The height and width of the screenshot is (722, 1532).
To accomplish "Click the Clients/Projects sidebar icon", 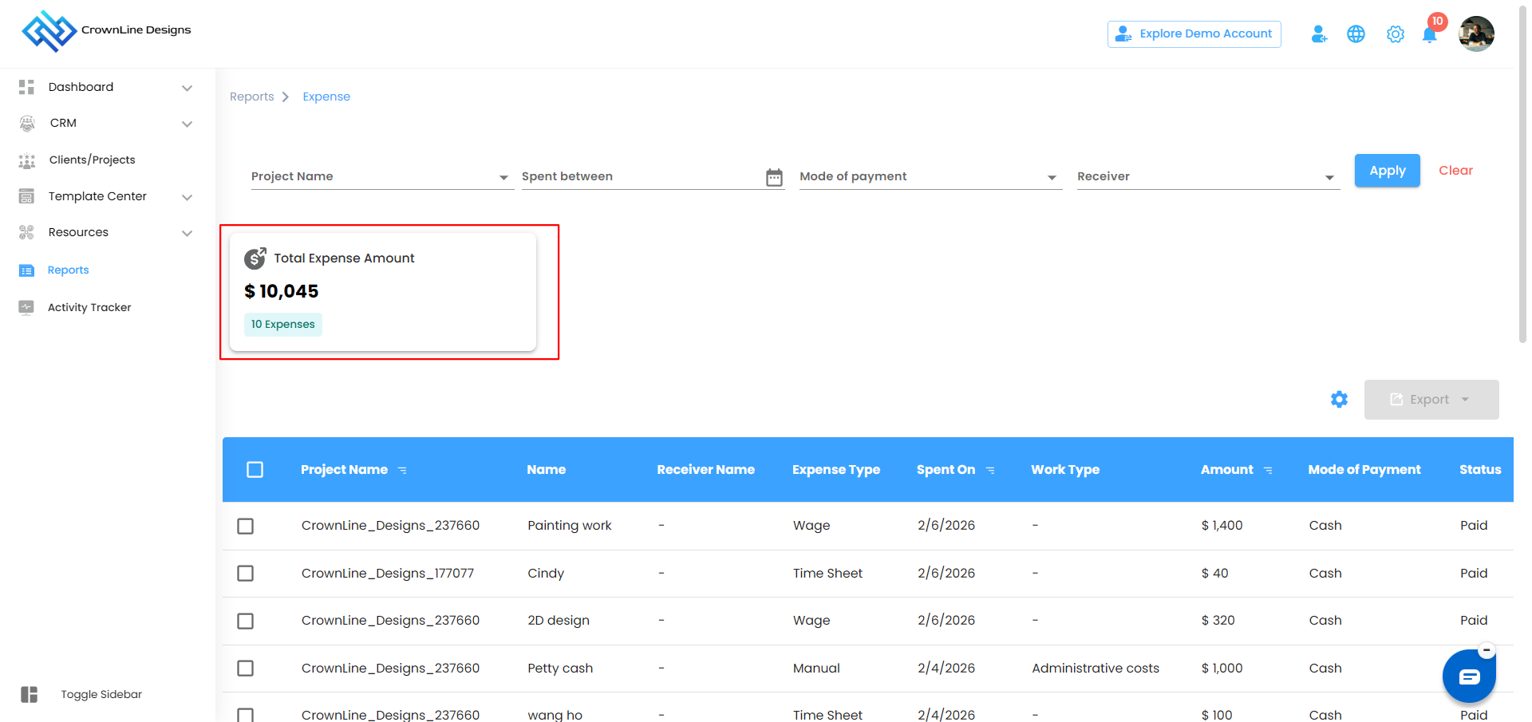I will pos(27,160).
